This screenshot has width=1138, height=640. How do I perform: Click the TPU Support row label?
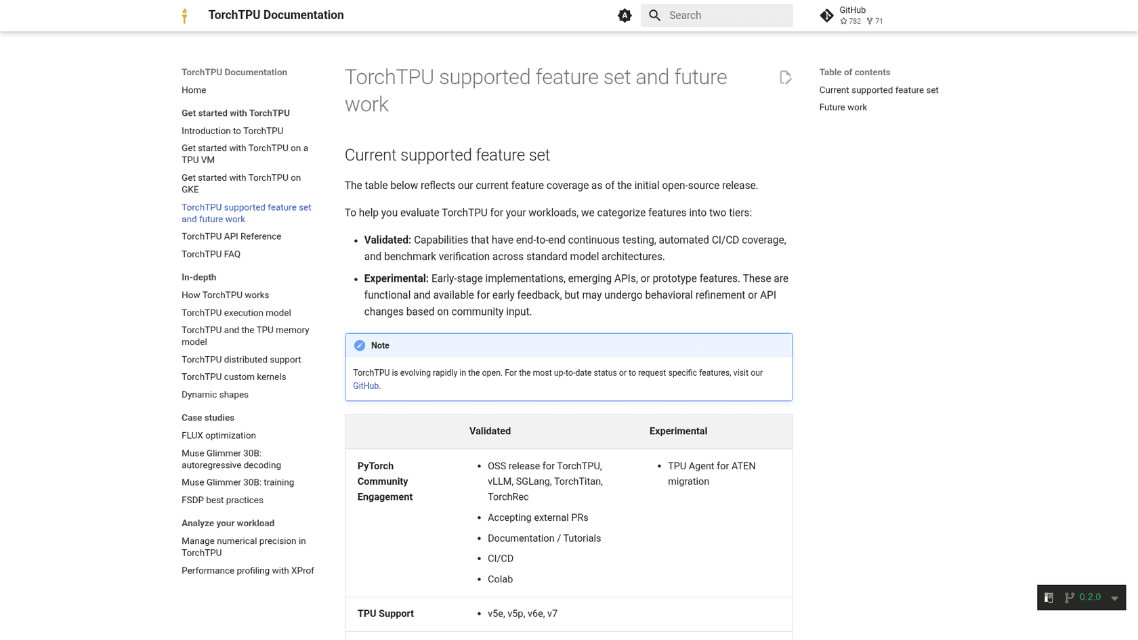point(385,614)
